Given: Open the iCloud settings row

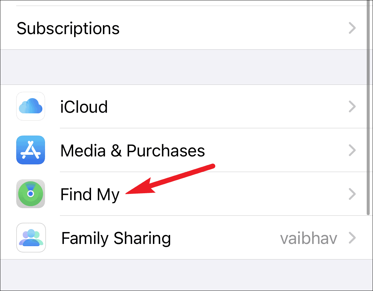Looking at the screenshot, I should 183,106.
